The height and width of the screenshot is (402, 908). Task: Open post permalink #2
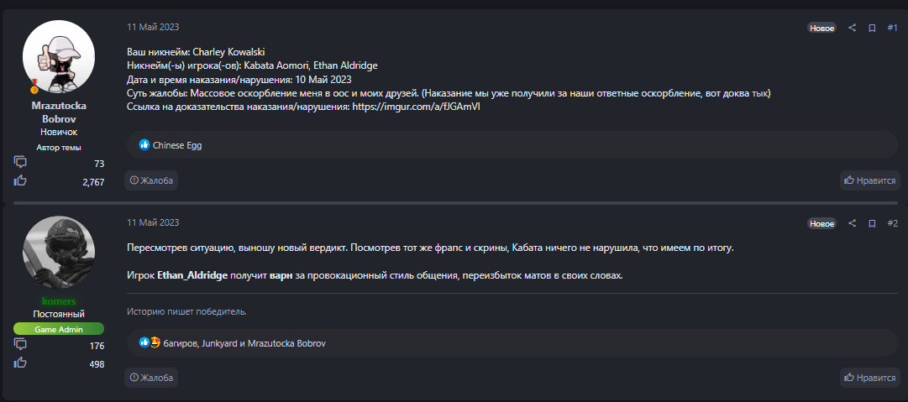(892, 223)
